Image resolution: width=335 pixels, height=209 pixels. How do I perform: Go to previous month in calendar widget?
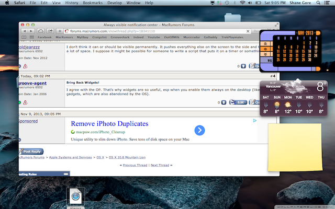tap(265, 44)
